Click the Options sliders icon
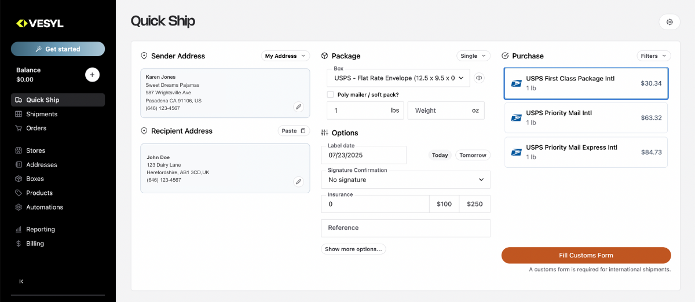Viewport: 695px width, 302px height. 324,132
